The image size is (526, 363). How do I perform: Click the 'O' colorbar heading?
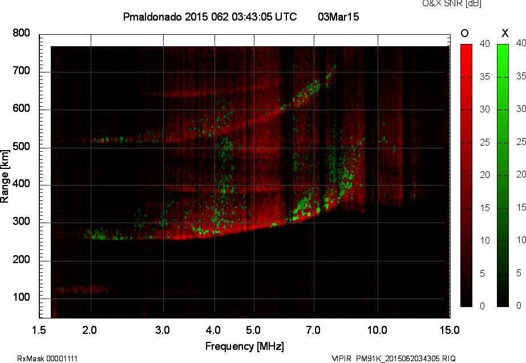tap(464, 33)
